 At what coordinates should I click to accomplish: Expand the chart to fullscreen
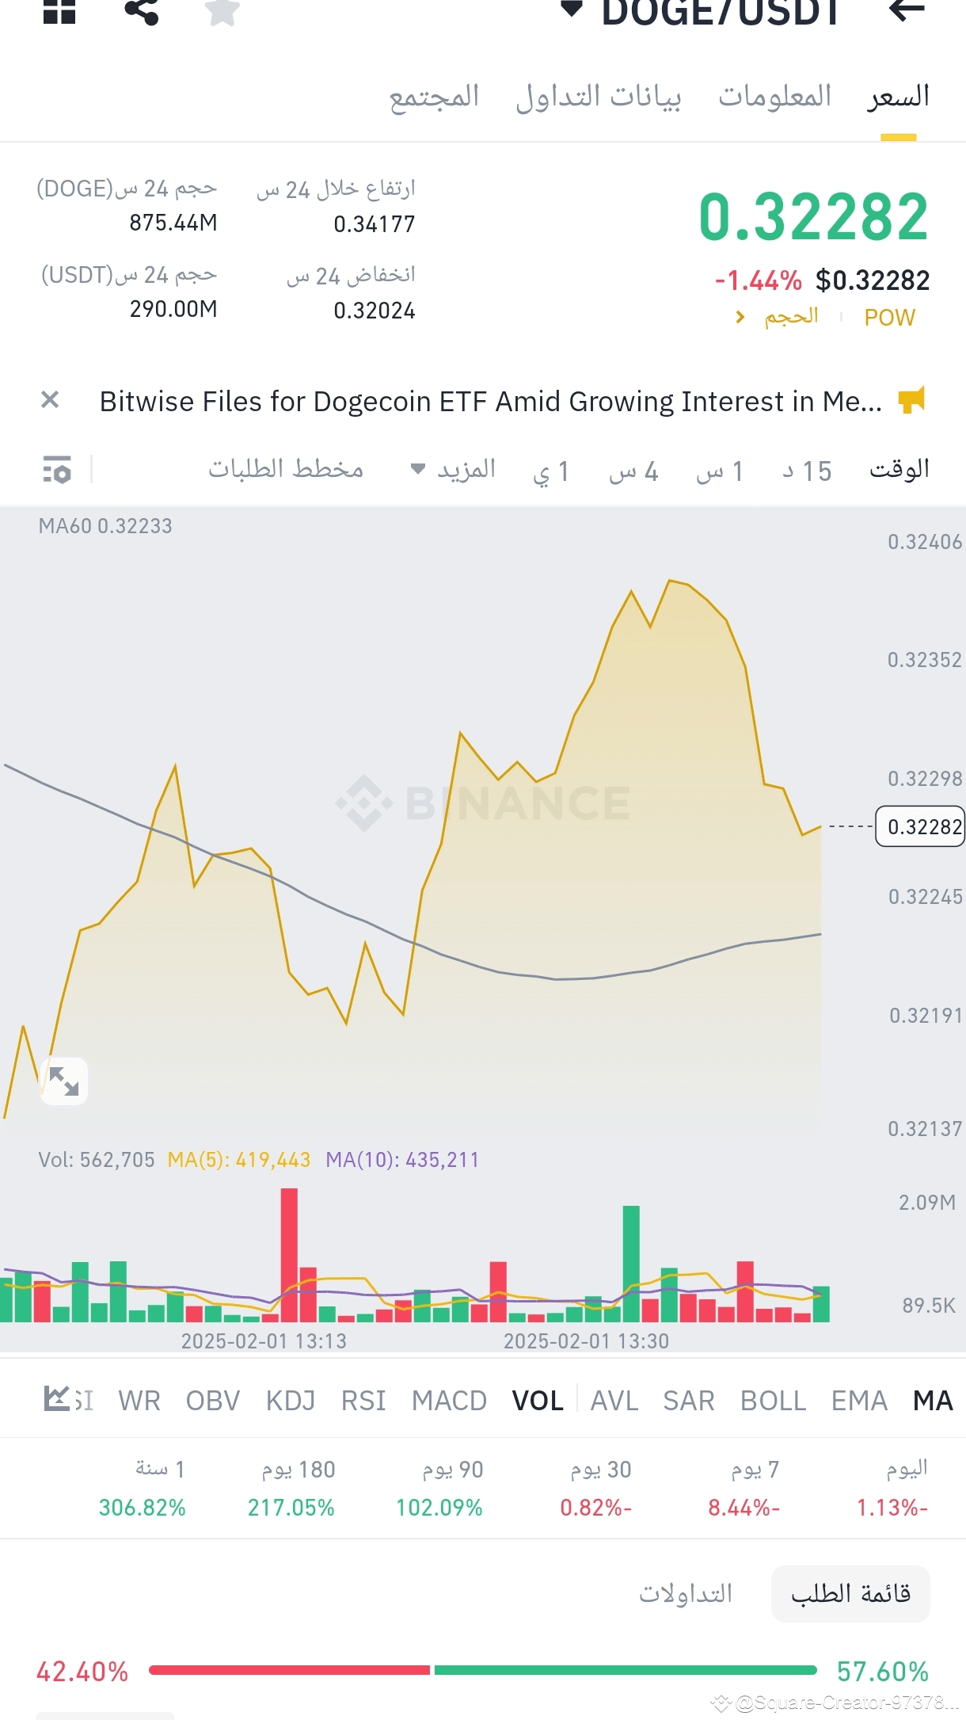click(x=64, y=1081)
